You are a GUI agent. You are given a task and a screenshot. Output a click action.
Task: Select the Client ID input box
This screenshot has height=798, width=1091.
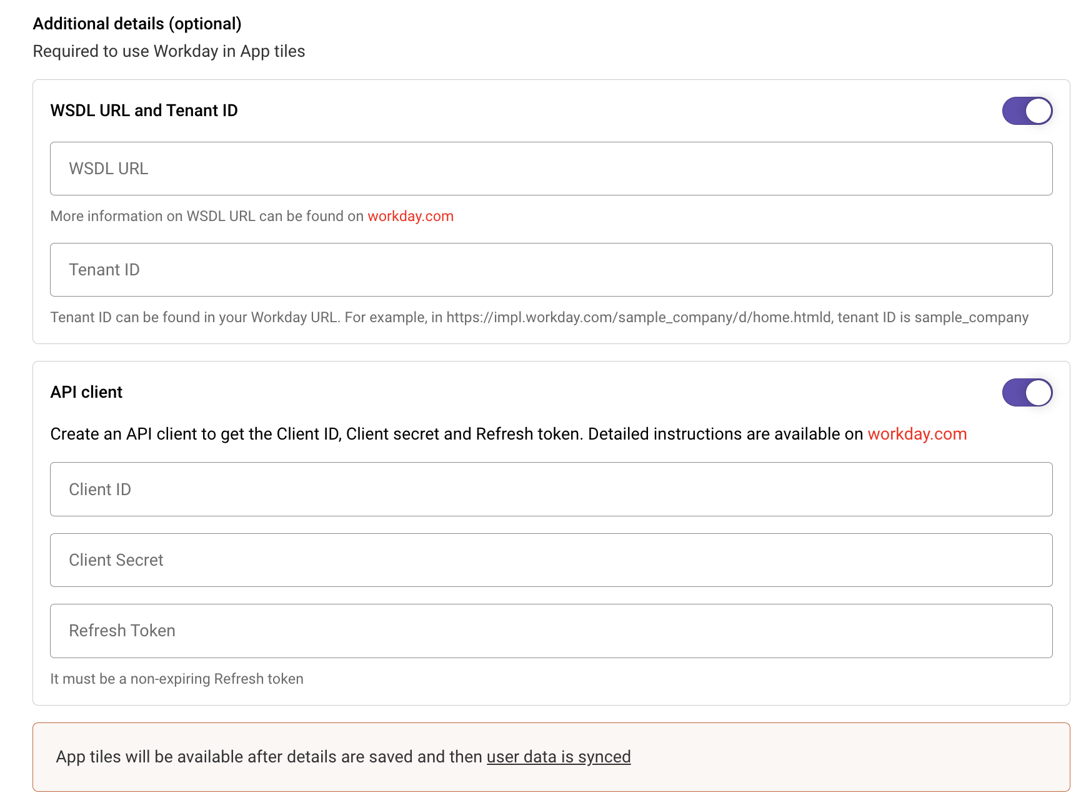tap(550, 490)
